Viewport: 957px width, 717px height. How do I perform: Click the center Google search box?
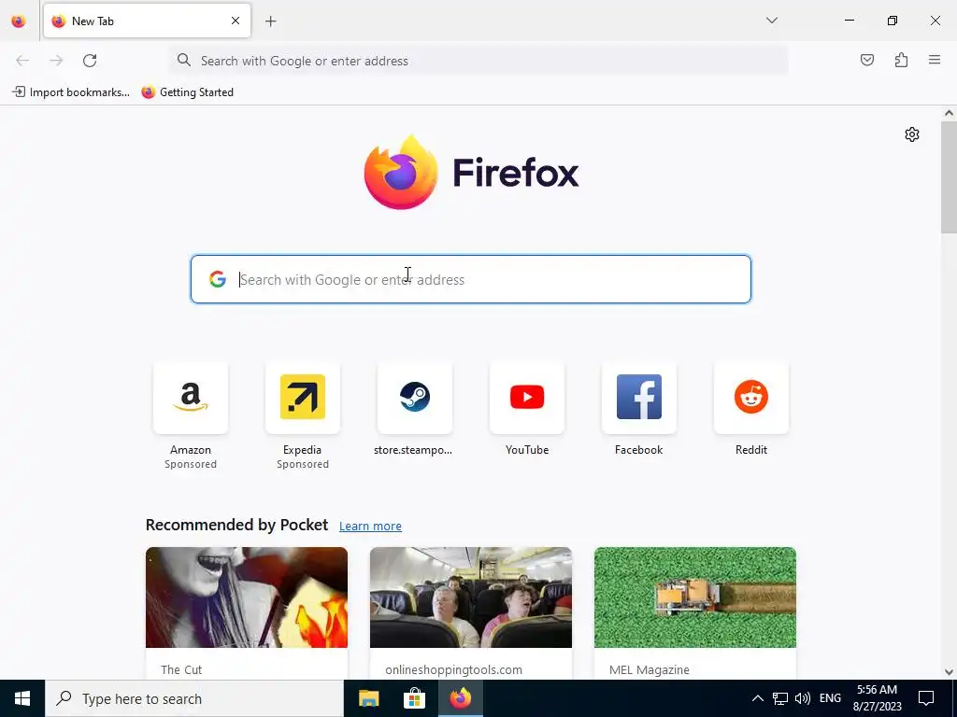click(471, 279)
